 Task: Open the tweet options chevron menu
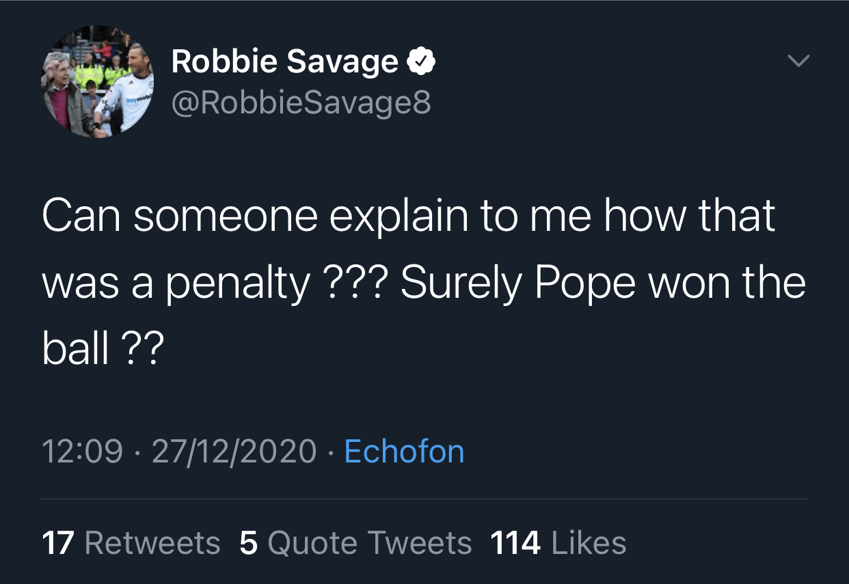pyautogui.click(x=797, y=61)
